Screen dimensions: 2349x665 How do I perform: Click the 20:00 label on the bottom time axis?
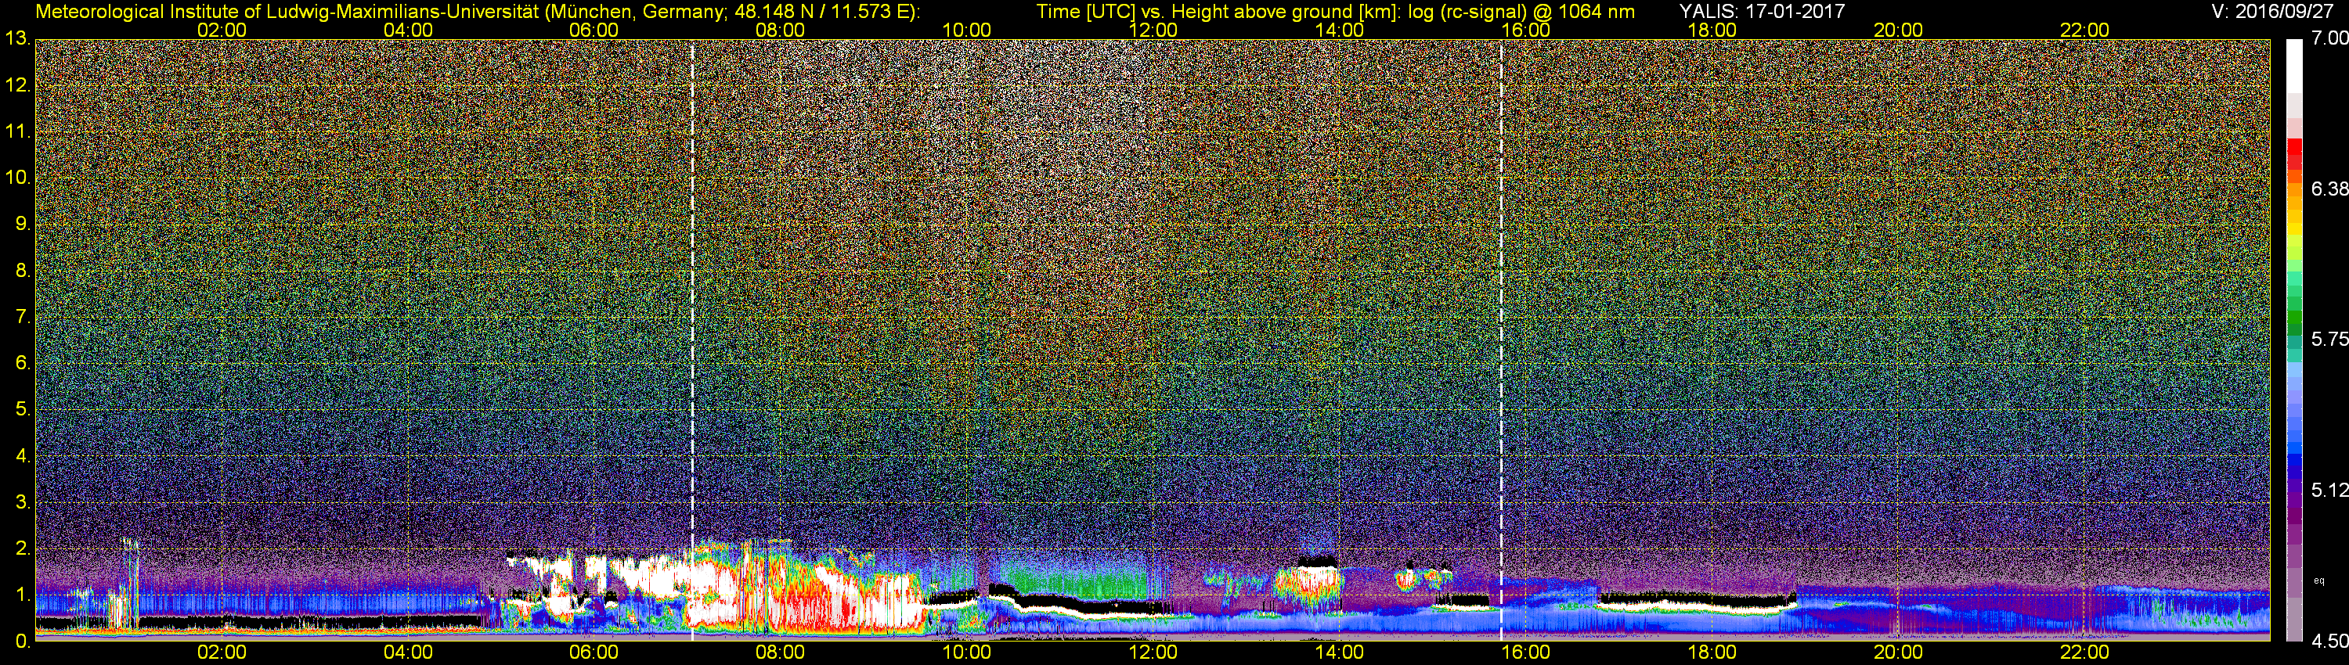(1899, 653)
